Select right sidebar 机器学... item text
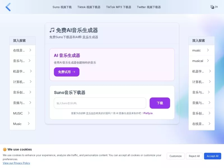 click(x=198, y=71)
